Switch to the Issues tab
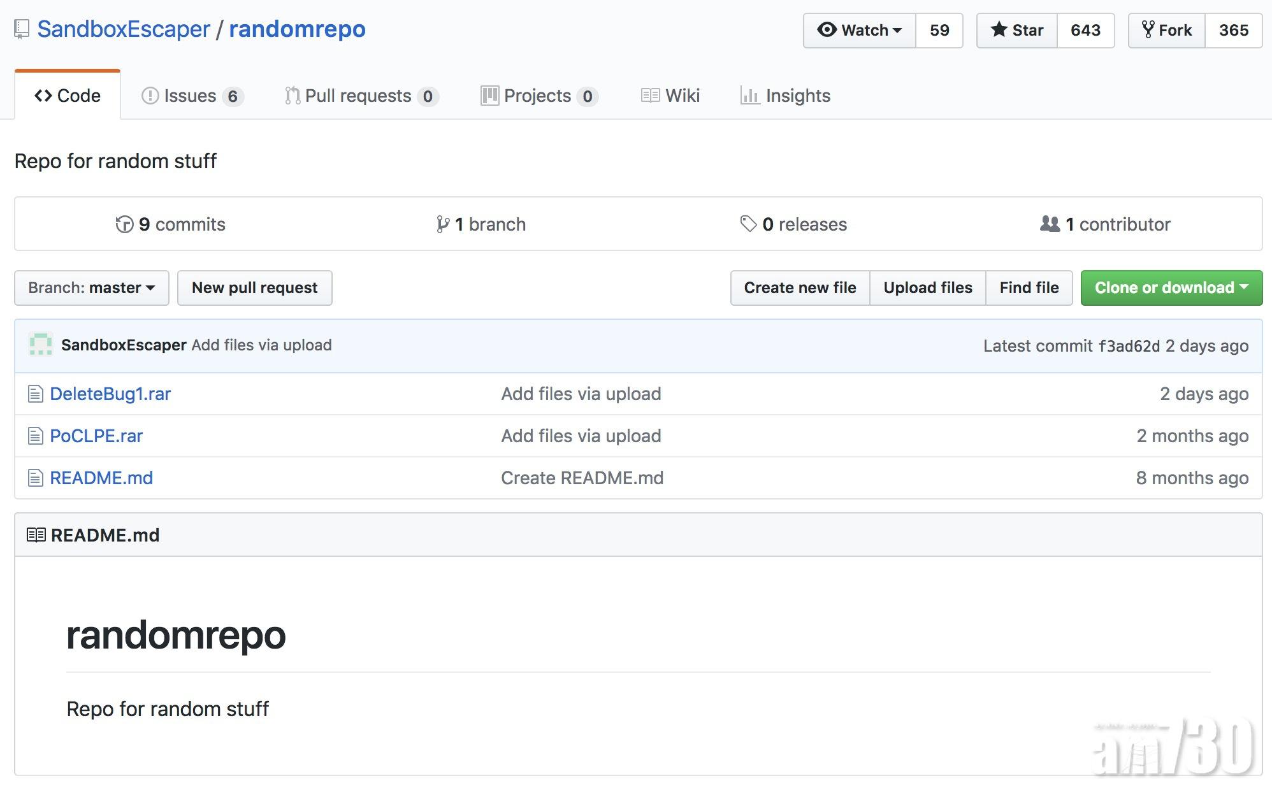 click(x=191, y=96)
